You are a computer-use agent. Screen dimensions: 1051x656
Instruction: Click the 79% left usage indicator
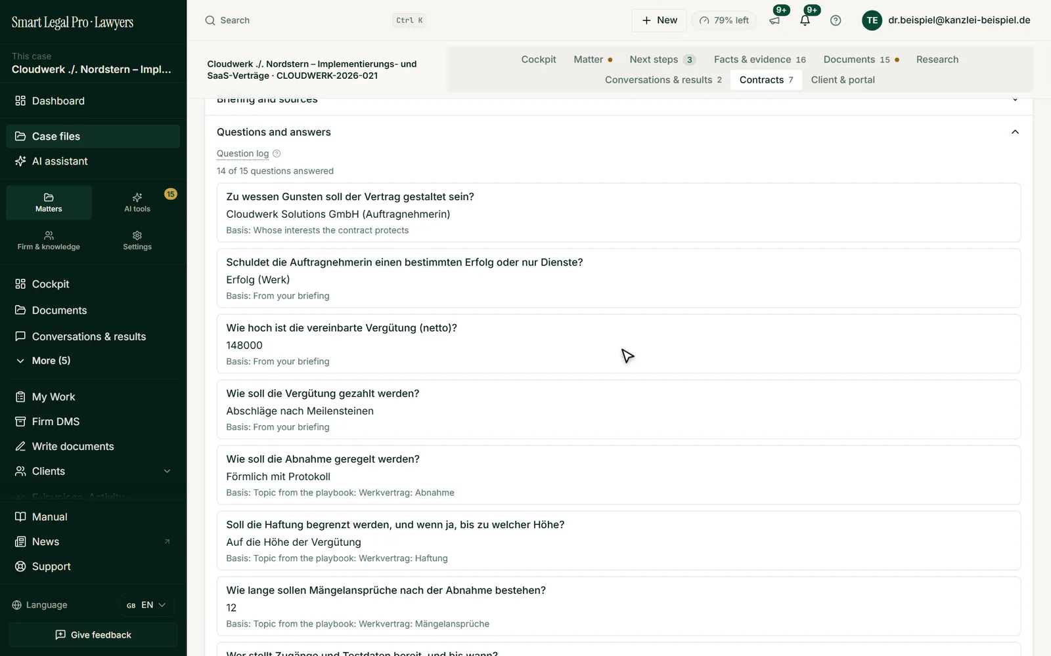(x=724, y=20)
